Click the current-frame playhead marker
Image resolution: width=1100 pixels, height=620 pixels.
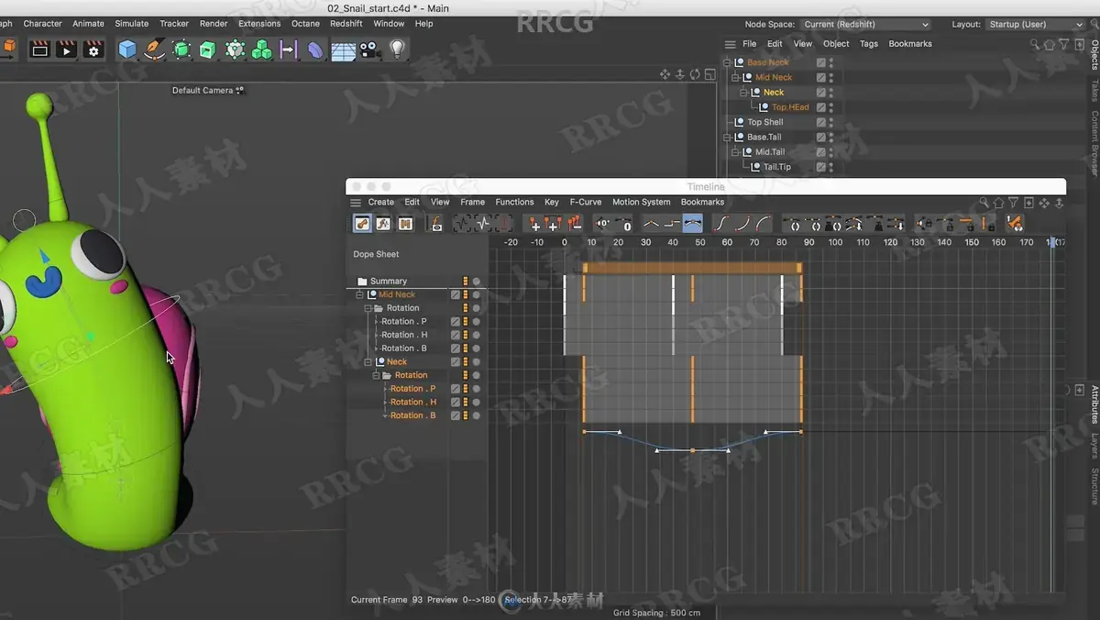tap(1051, 243)
